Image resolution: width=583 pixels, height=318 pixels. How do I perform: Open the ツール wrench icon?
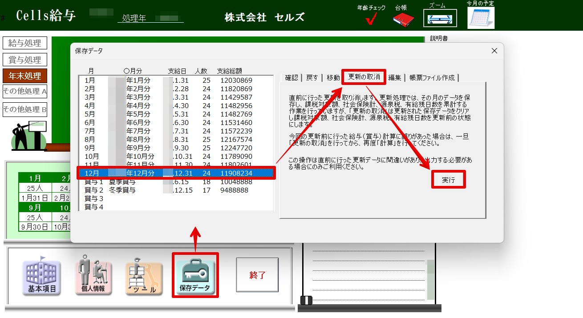pyautogui.click(x=145, y=277)
